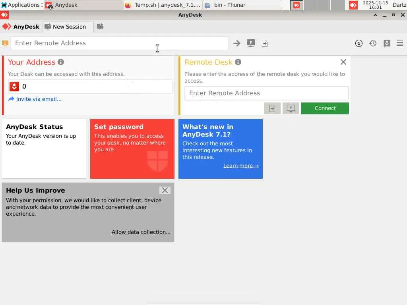This screenshot has width=407, height=305.
Task: Click the info icon next to Remote Desk
Action: click(x=238, y=62)
